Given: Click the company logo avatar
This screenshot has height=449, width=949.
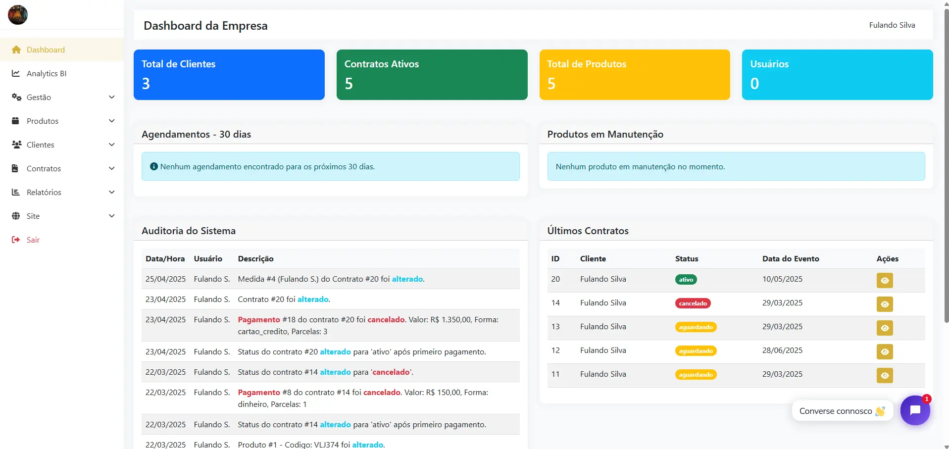Looking at the screenshot, I should tap(18, 15).
